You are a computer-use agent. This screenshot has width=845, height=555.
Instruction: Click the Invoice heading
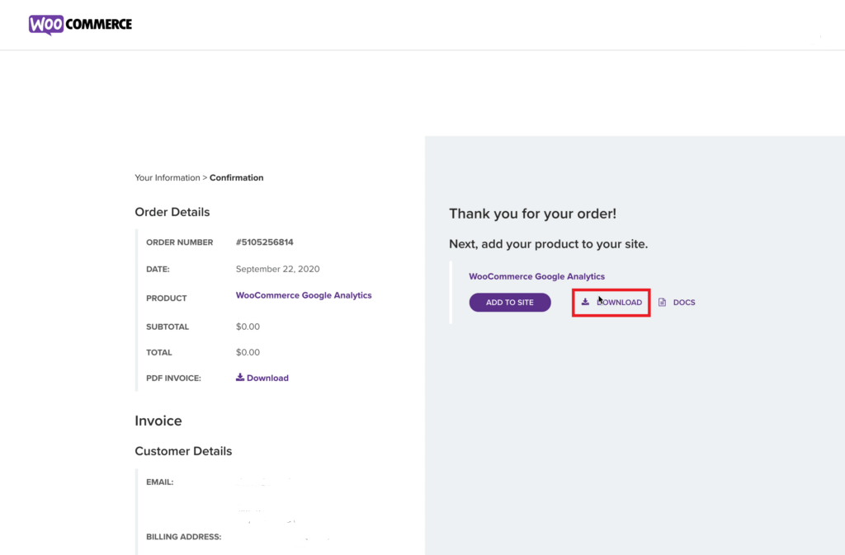tap(158, 421)
